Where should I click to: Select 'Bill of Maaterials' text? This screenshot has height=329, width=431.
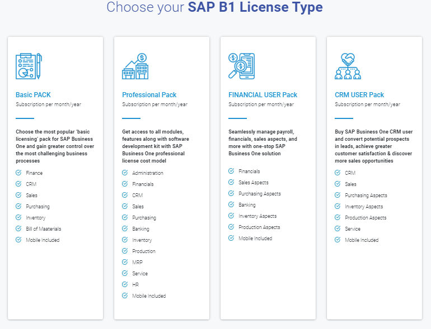point(44,229)
